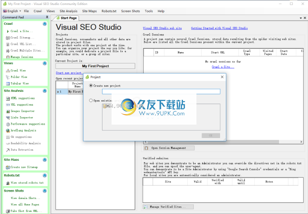
Task: Open Getting Started with Visual SEO Studio link
Action: point(219,28)
